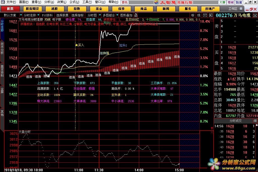Image resolution: width=258 pixels, height=172 pixels.
Task: Click the 路演 button
Action: (x=239, y=2)
